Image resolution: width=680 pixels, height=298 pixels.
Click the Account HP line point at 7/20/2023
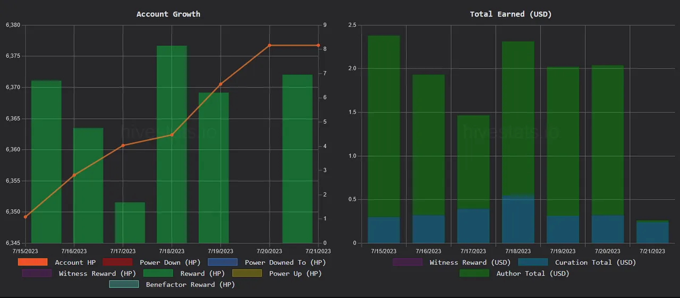coord(269,45)
